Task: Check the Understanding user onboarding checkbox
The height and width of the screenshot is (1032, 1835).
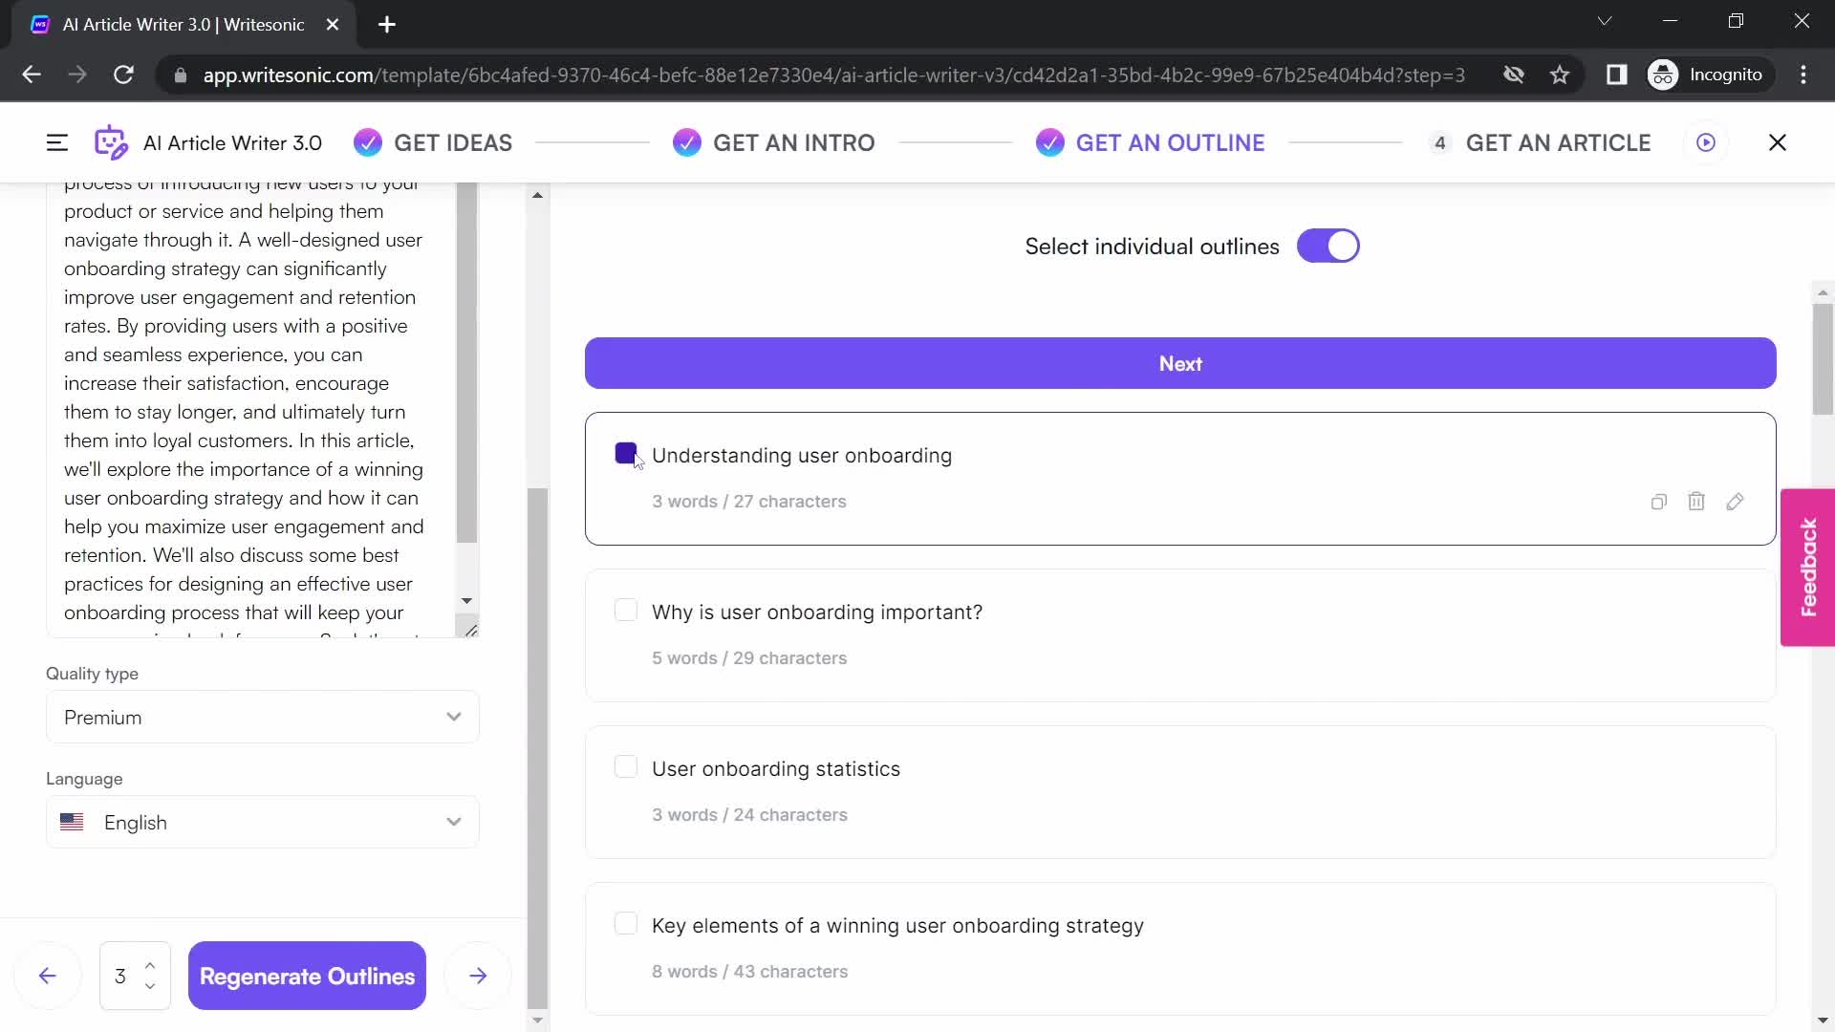Action: [625, 454]
